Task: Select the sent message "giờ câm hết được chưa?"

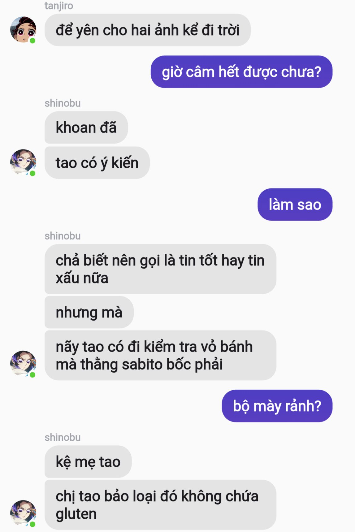Action: [x=241, y=72]
